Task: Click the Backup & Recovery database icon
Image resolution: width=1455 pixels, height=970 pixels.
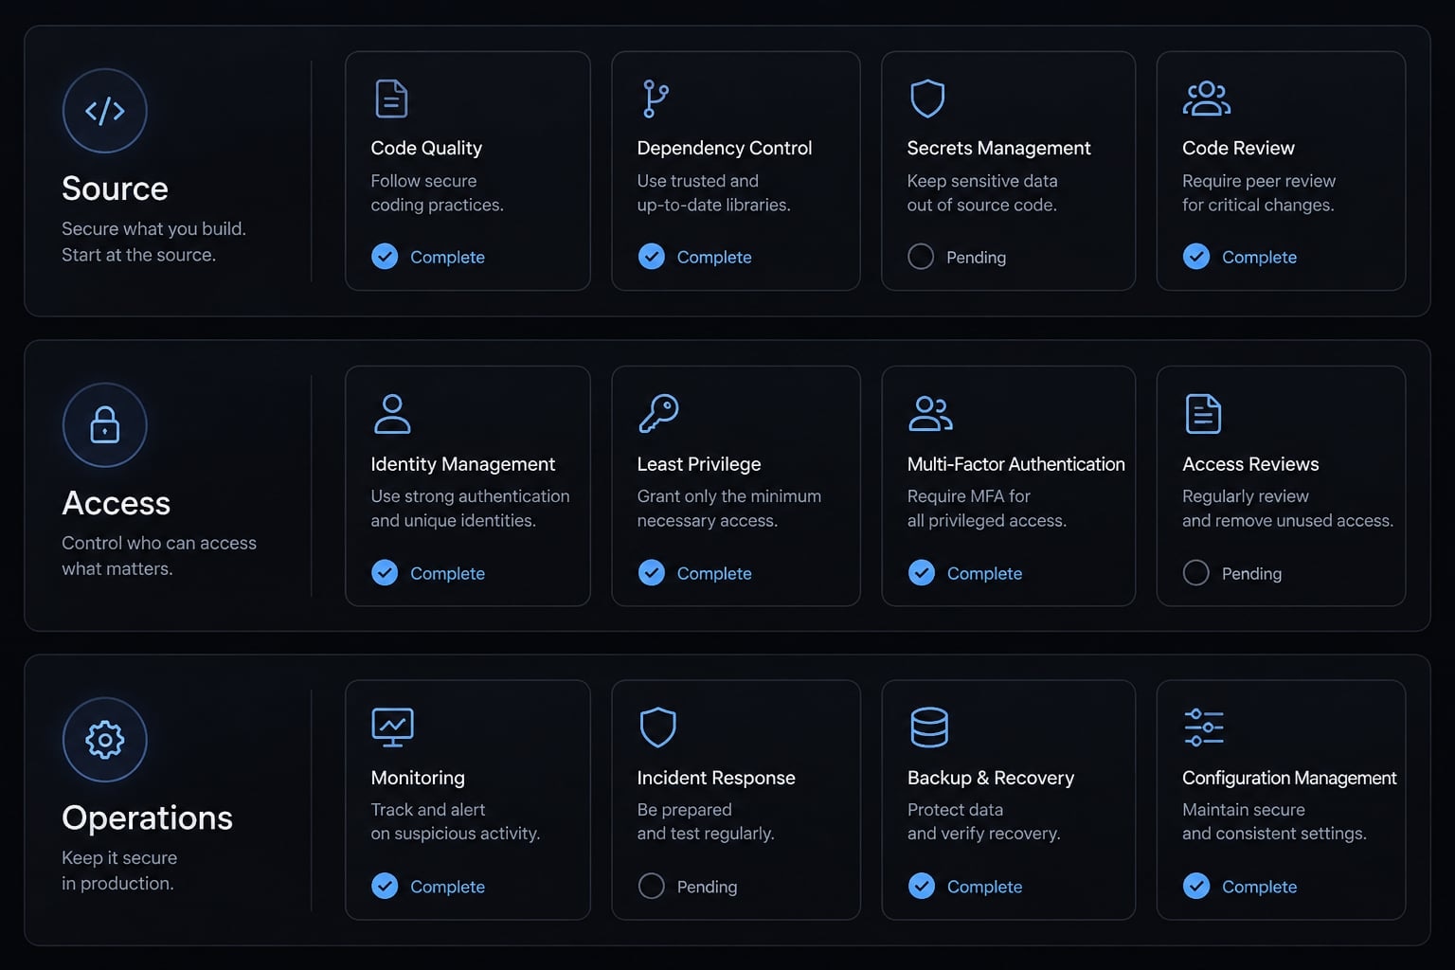Action: [x=929, y=727]
